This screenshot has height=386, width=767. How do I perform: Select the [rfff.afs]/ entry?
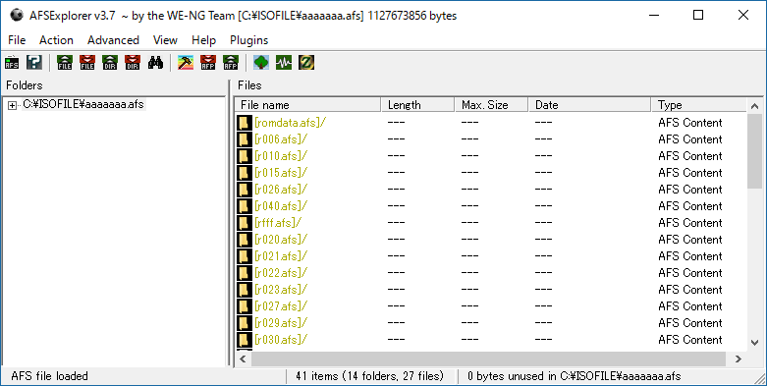click(278, 223)
